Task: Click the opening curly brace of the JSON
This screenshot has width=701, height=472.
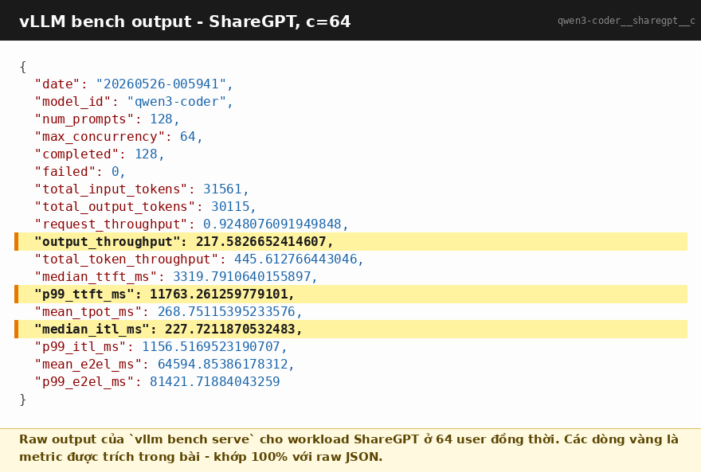Action: [23, 67]
